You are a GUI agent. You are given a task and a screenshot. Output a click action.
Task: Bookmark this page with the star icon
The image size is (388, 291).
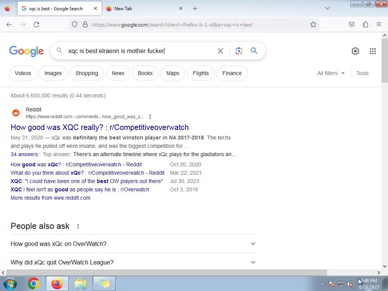pos(313,25)
